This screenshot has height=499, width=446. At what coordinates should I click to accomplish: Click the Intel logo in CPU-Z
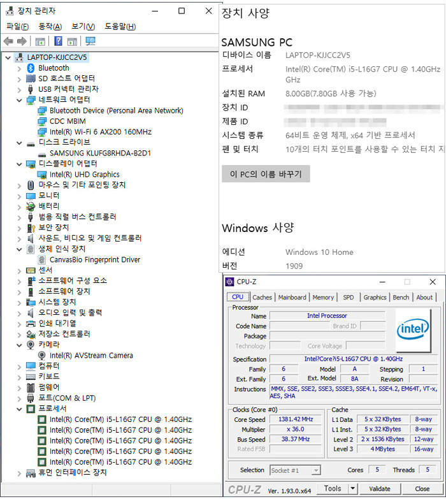(413, 329)
